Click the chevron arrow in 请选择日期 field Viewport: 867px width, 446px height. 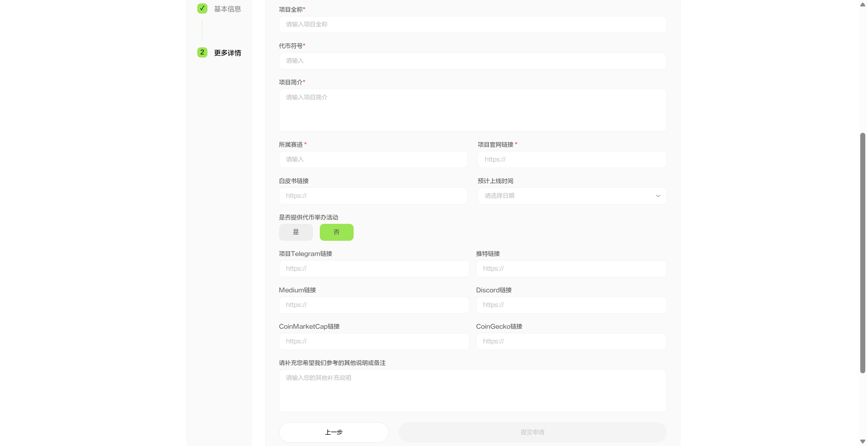click(658, 196)
